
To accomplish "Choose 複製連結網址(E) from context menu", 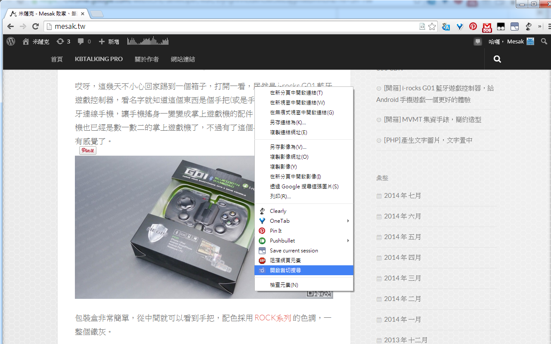I will coord(304,132).
